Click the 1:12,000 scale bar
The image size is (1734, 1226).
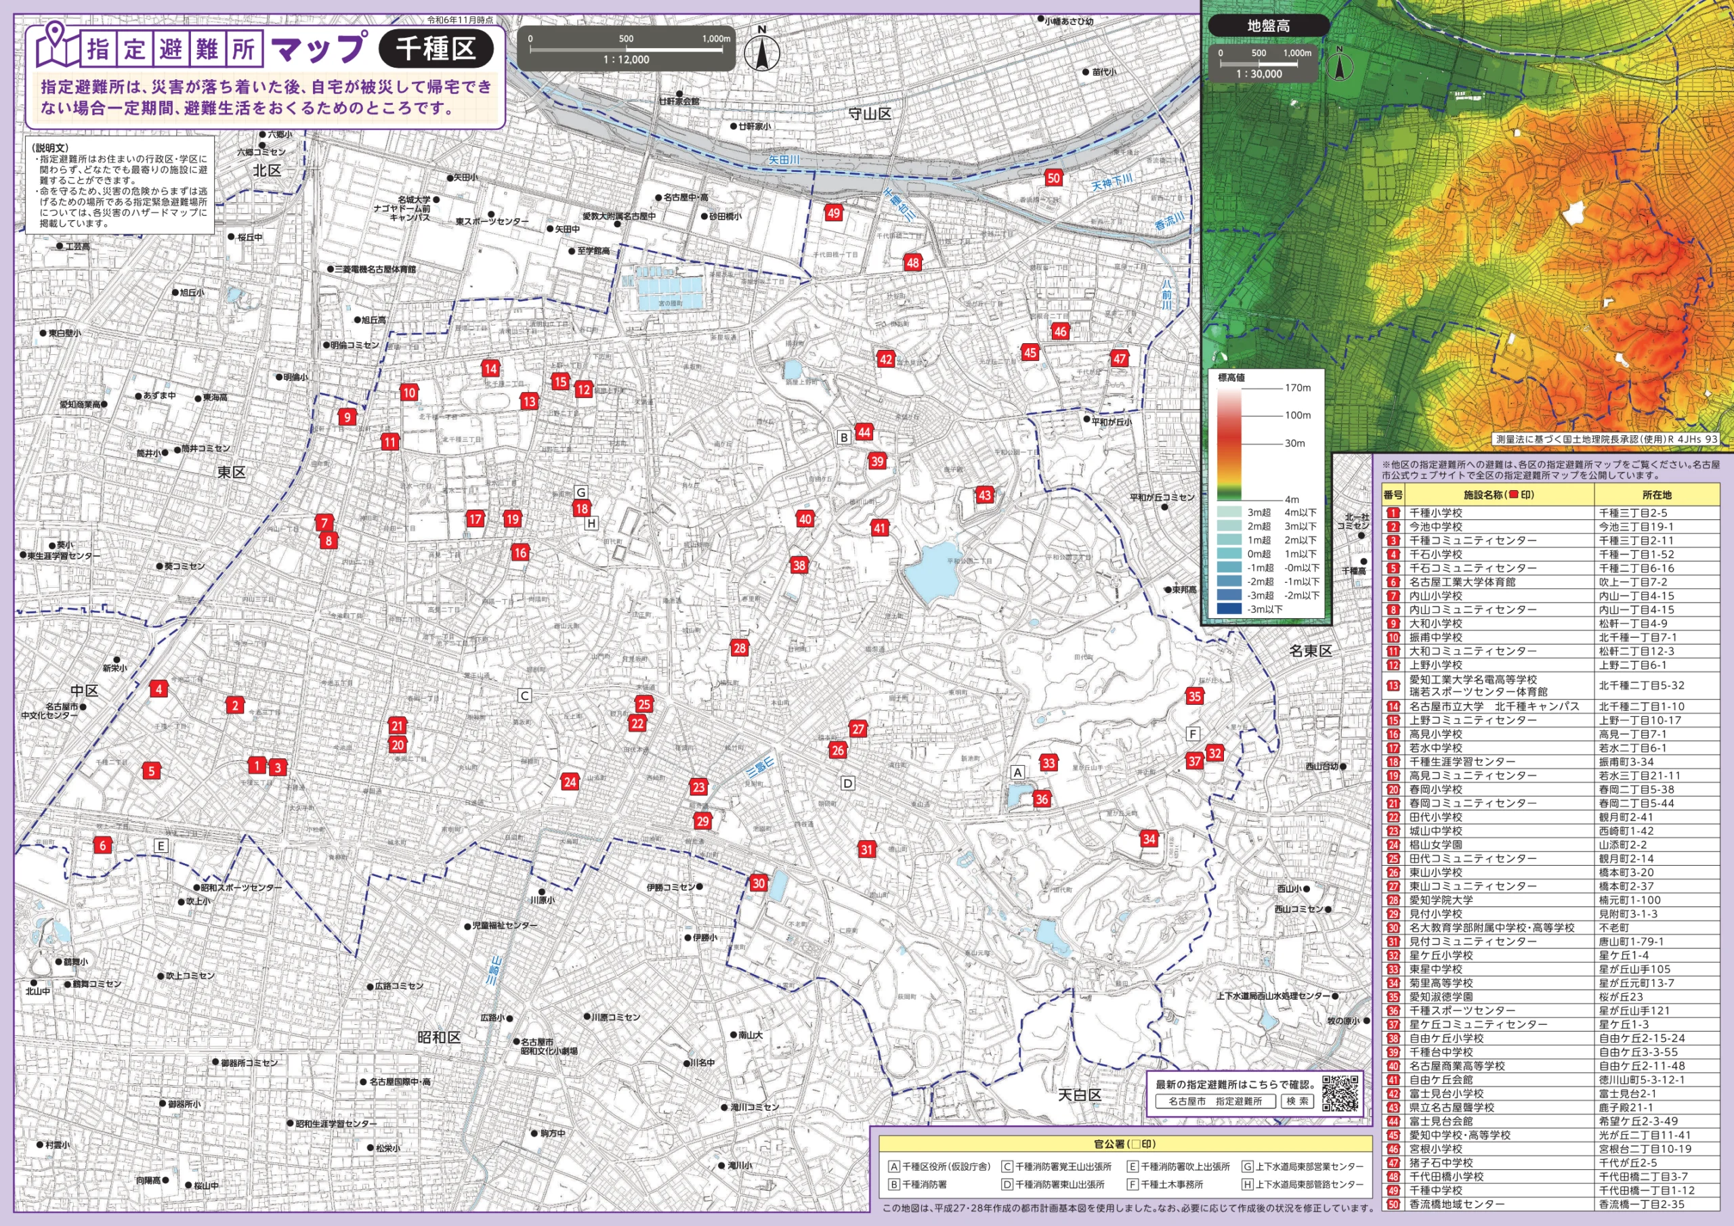pos(626,49)
